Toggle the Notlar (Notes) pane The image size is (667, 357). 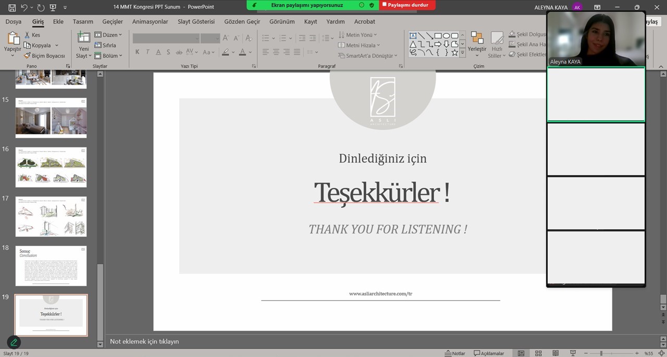point(454,353)
